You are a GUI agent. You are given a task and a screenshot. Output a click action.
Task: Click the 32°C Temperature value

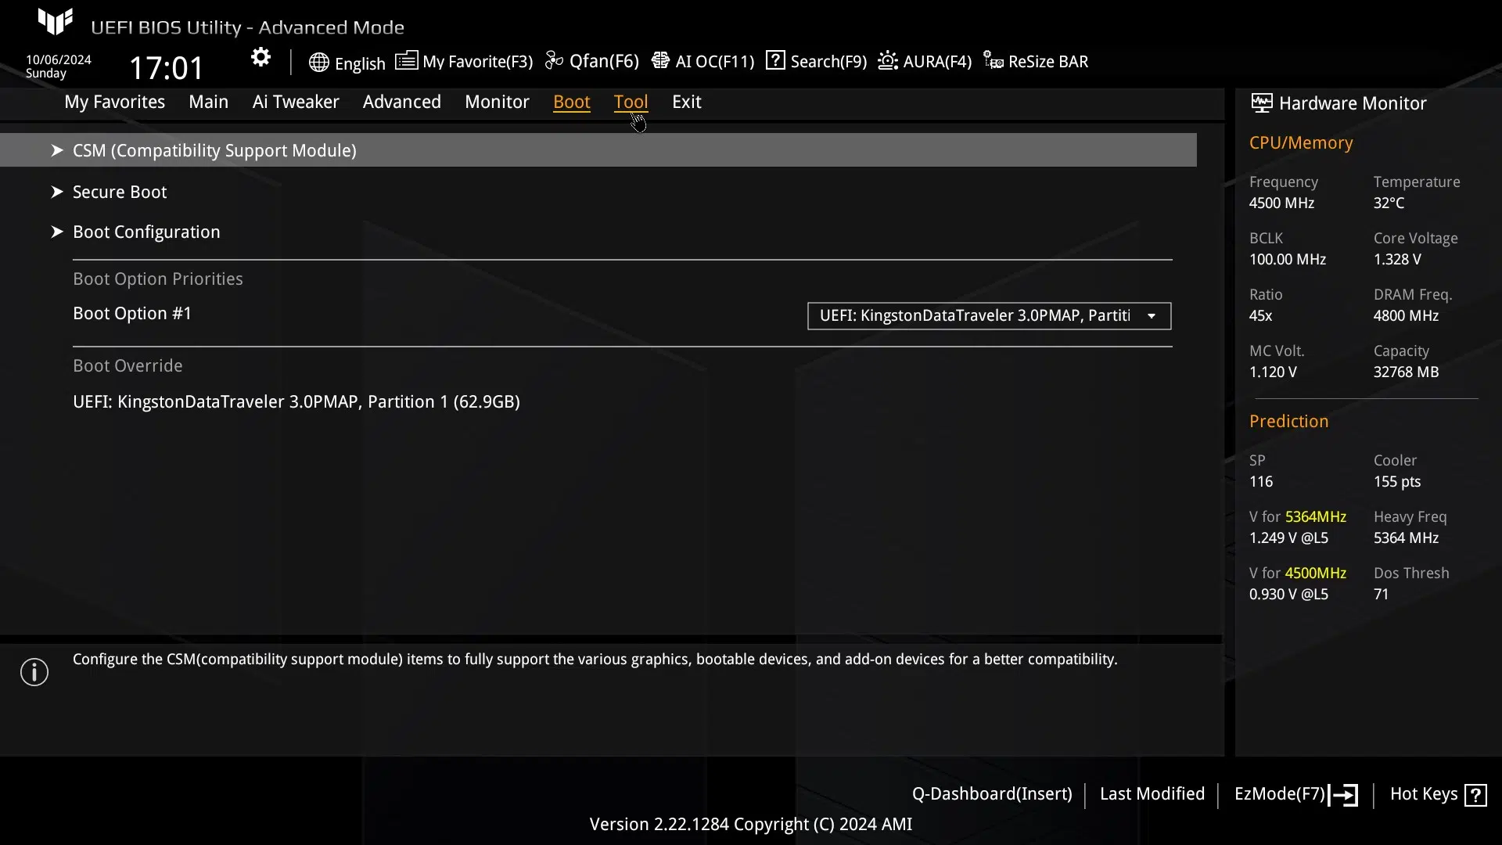point(1389,203)
